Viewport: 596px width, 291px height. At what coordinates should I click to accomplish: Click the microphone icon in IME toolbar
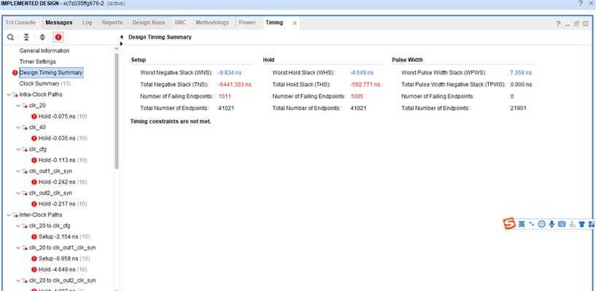tap(552, 224)
